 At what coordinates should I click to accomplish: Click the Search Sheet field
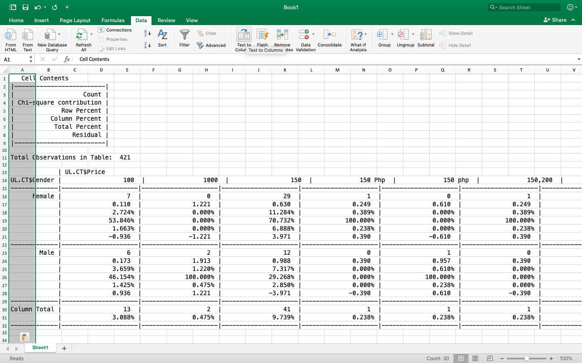(x=524, y=7)
